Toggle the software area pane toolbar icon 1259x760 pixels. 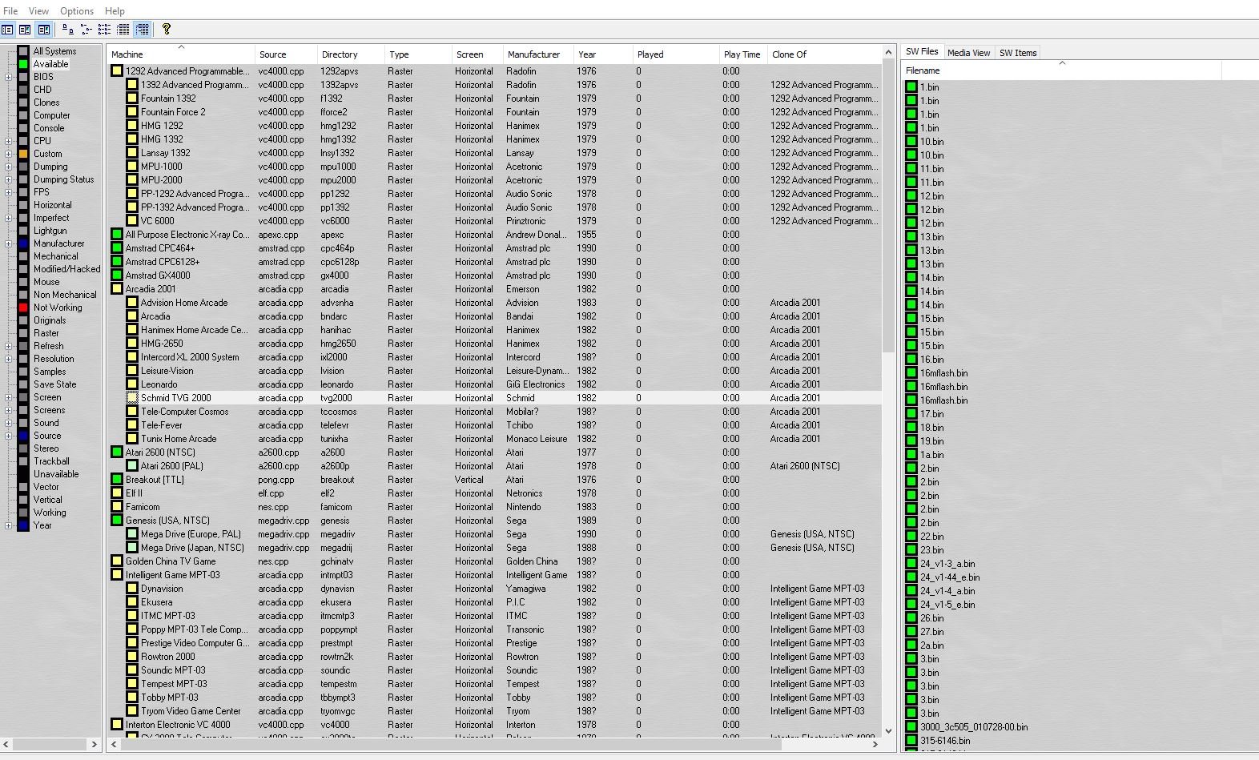click(44, 30)
